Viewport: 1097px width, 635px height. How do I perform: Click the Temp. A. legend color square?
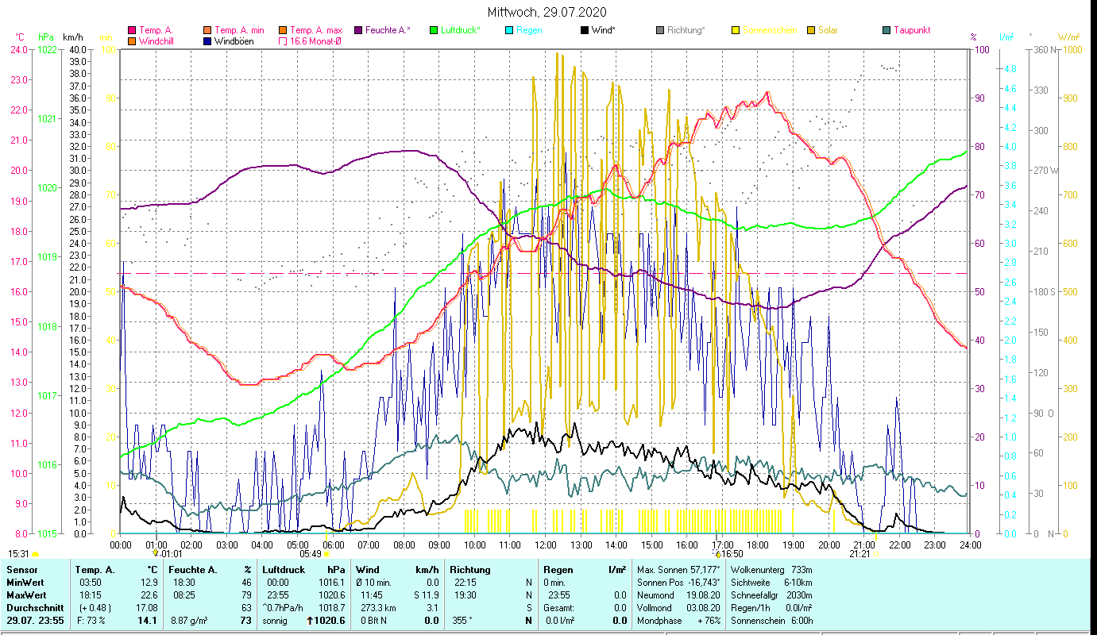click(x=132, y=30)
